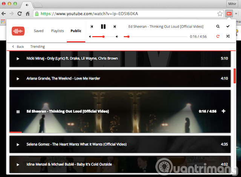
Task: Click the now-playing title in the header
Action: [166, 27]
